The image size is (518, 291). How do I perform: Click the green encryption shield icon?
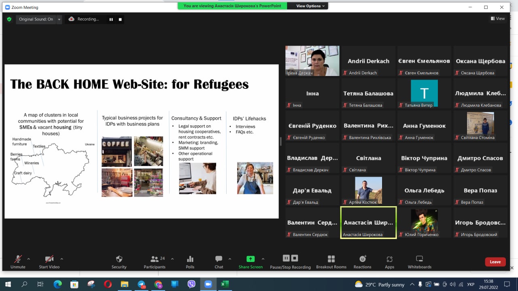pos(9,19)
